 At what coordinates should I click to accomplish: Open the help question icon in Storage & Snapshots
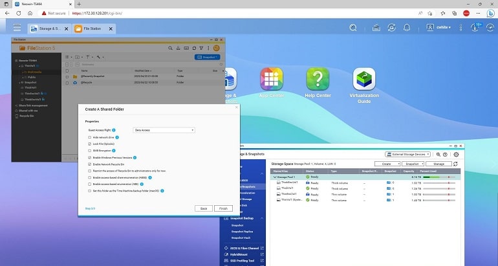445,155
